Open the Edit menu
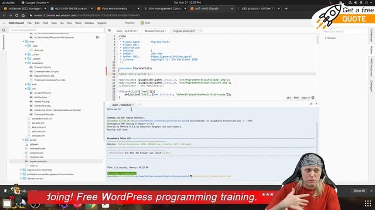 [x=37, y=23]
